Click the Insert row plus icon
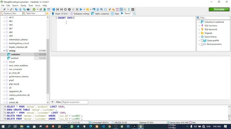Screen dimensions: 231x129 tap(65, 9)
